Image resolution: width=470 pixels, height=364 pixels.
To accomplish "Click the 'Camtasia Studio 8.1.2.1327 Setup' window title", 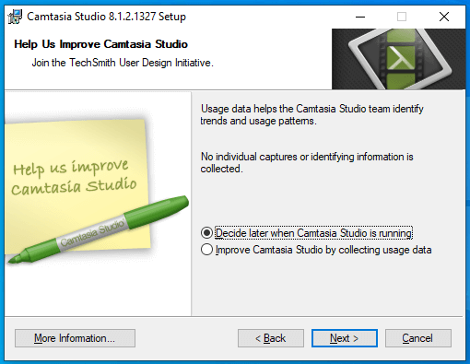I will 106,17.
